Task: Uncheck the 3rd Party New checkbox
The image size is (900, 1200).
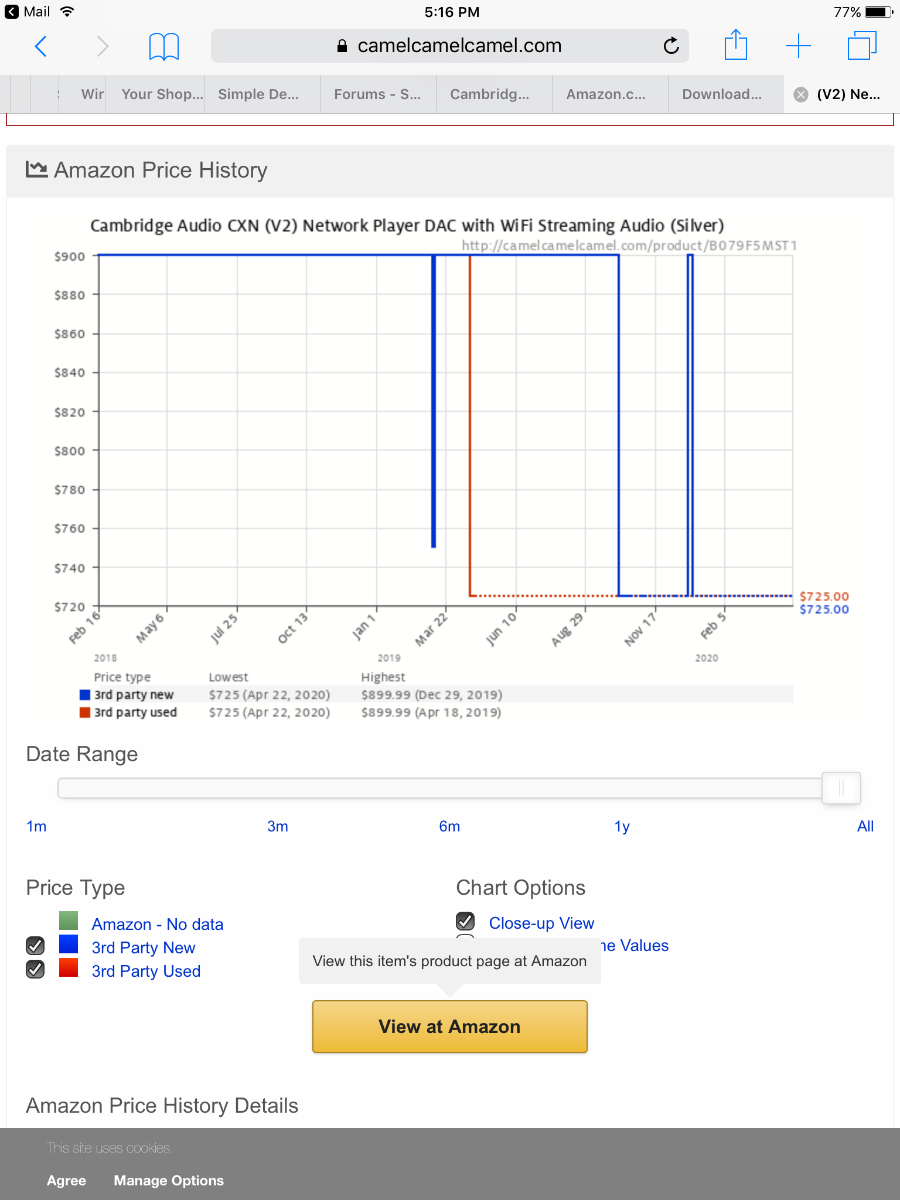Action: click(35, 945)
